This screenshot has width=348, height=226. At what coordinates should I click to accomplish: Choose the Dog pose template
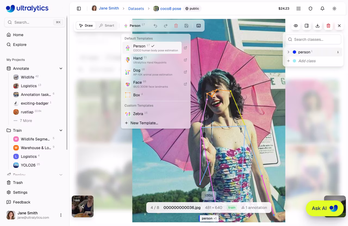(152, 72)
